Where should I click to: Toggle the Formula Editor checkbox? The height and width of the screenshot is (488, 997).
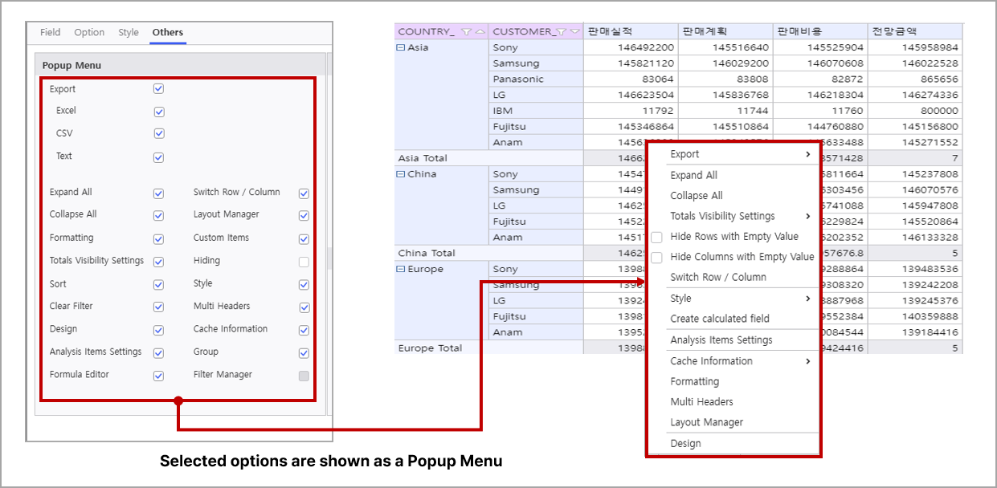(158, 376)
